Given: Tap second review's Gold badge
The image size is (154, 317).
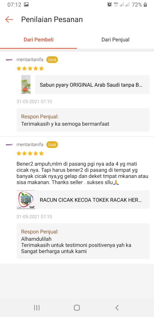Looking at the screenshot, I should click(x=52, y=145).
